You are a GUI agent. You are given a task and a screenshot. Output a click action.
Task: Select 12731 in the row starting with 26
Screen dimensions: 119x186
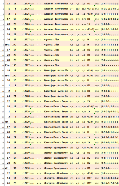point(27,183)
